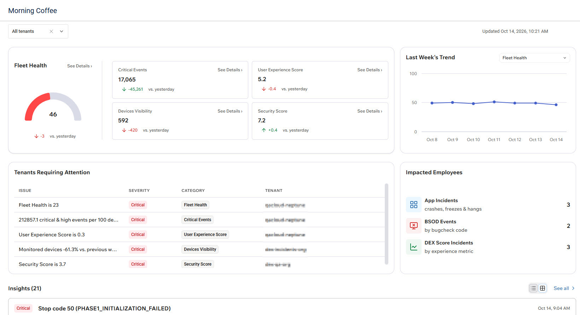Select the '212857.1 critical & high events' row
The width and height of the screenshot is (580, 315).
[199, 220]
